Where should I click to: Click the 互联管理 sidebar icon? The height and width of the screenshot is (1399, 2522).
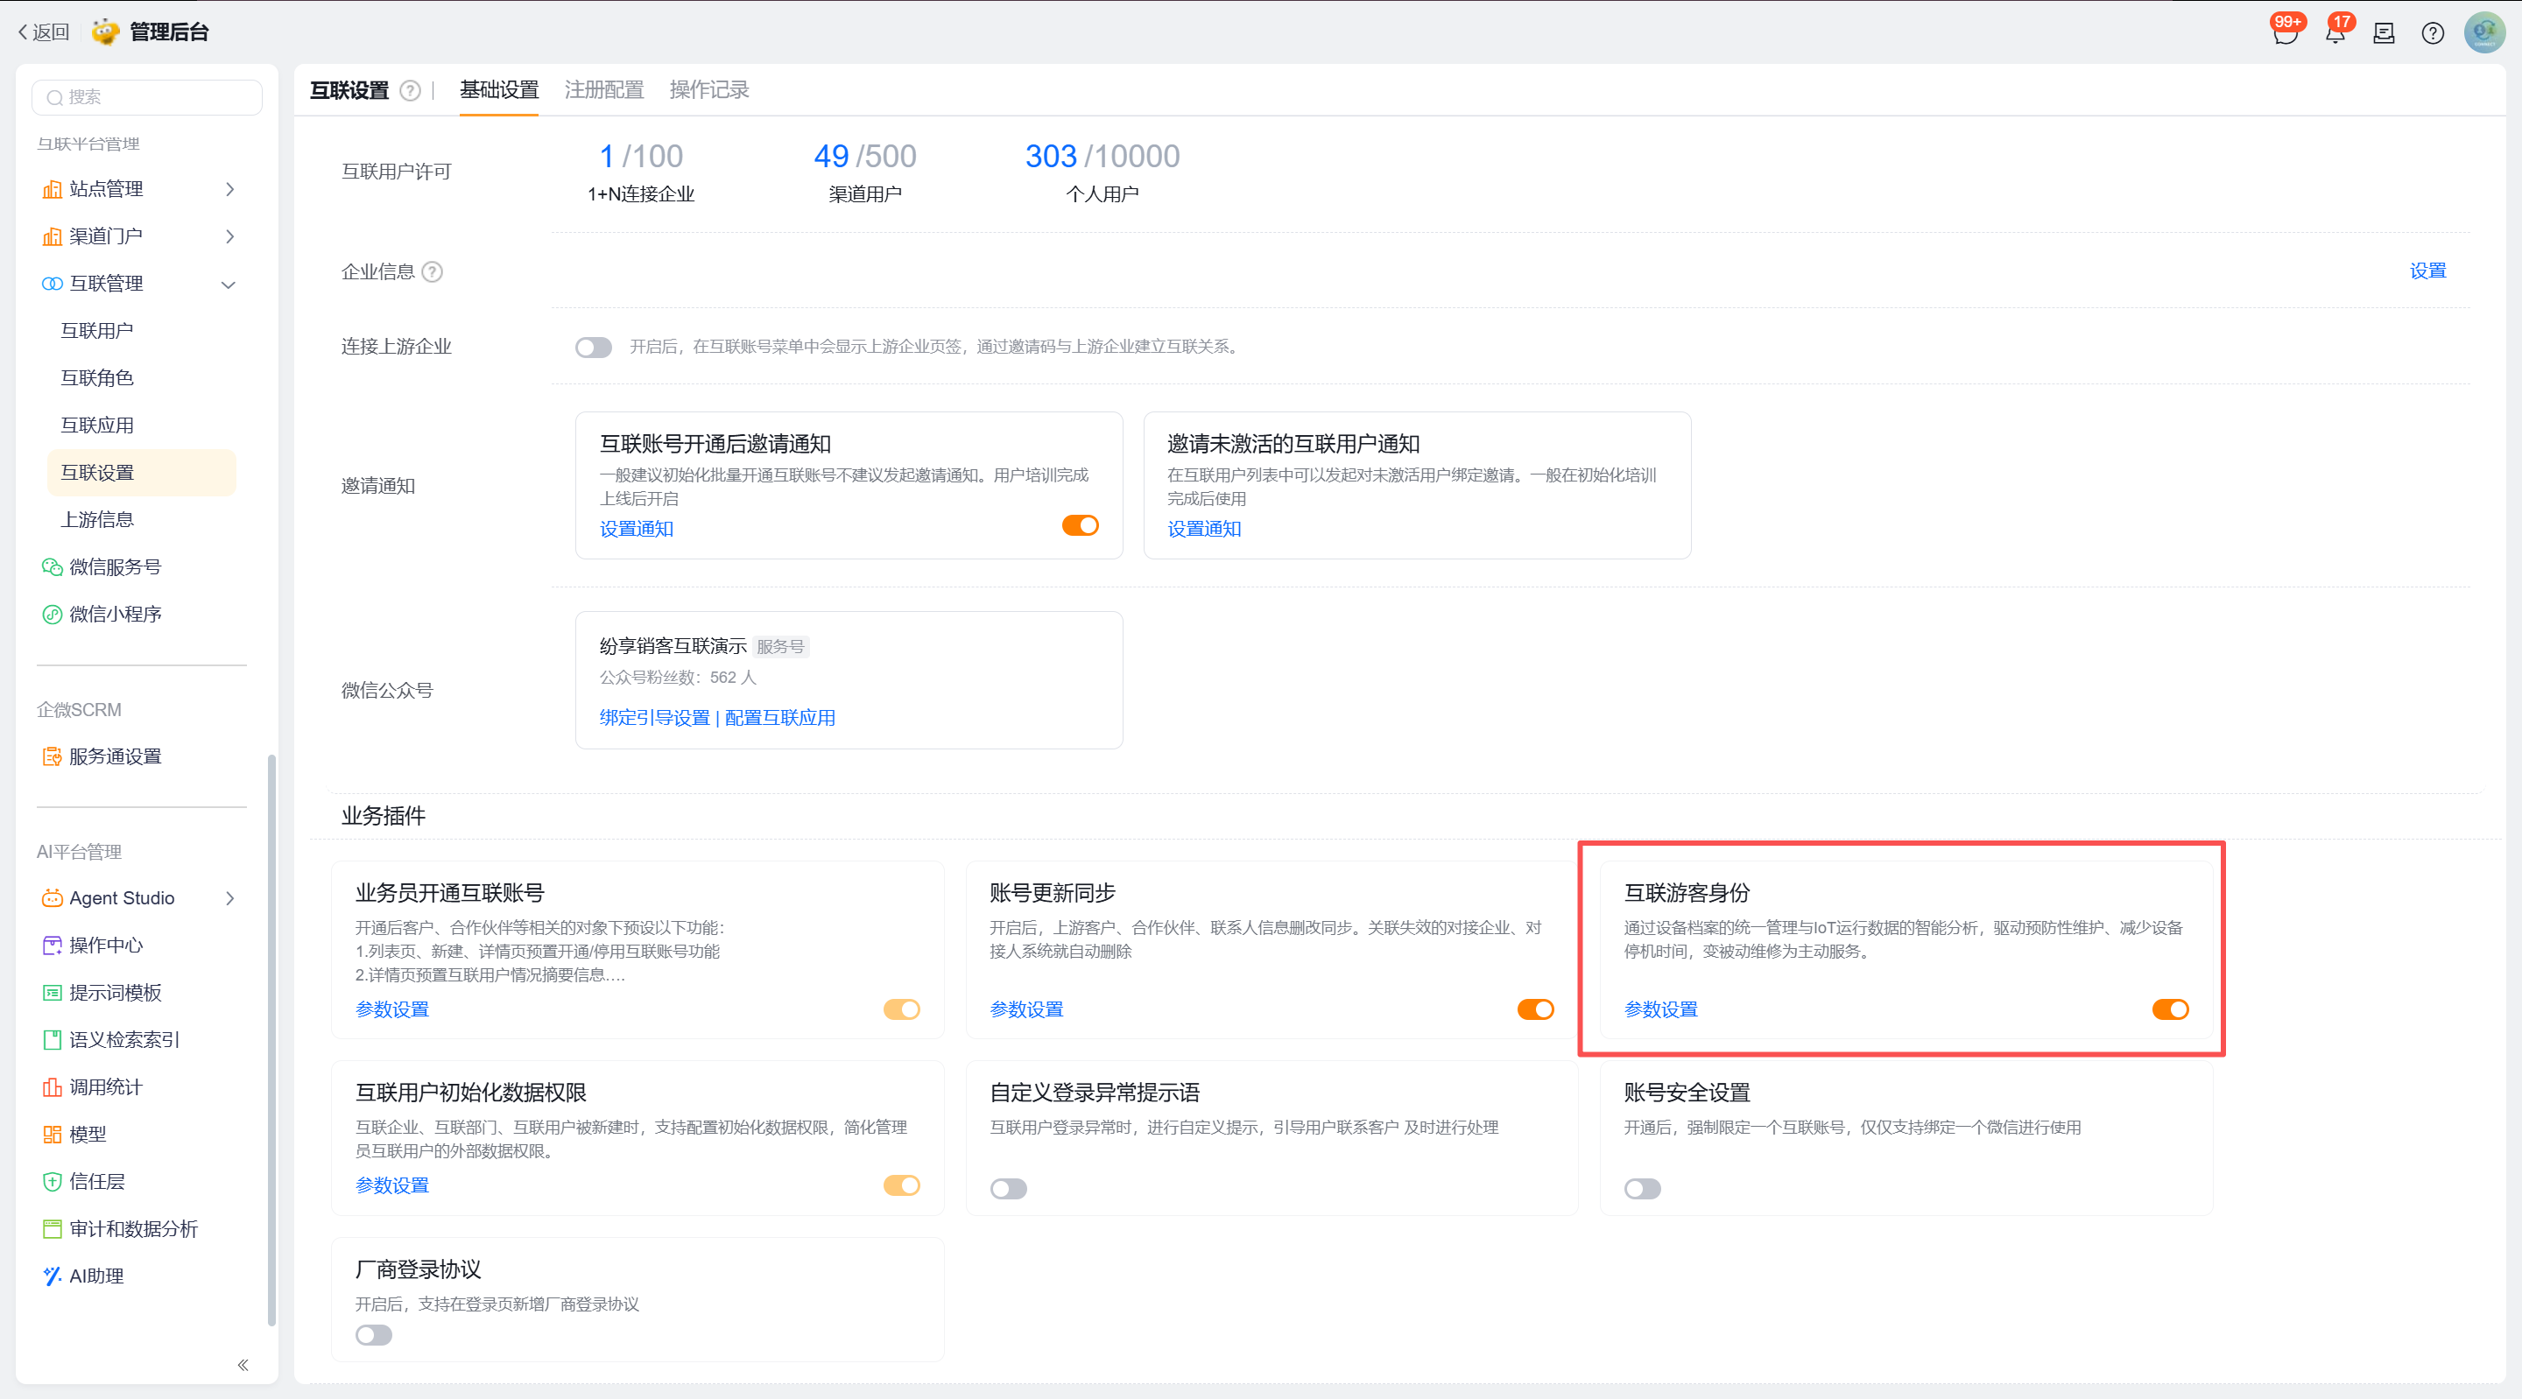pos(52,284)
